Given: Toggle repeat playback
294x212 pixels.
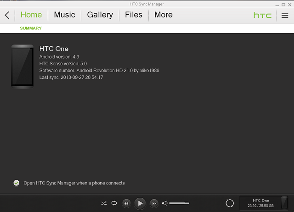Looking at the screenshot, I should point(114,203).
